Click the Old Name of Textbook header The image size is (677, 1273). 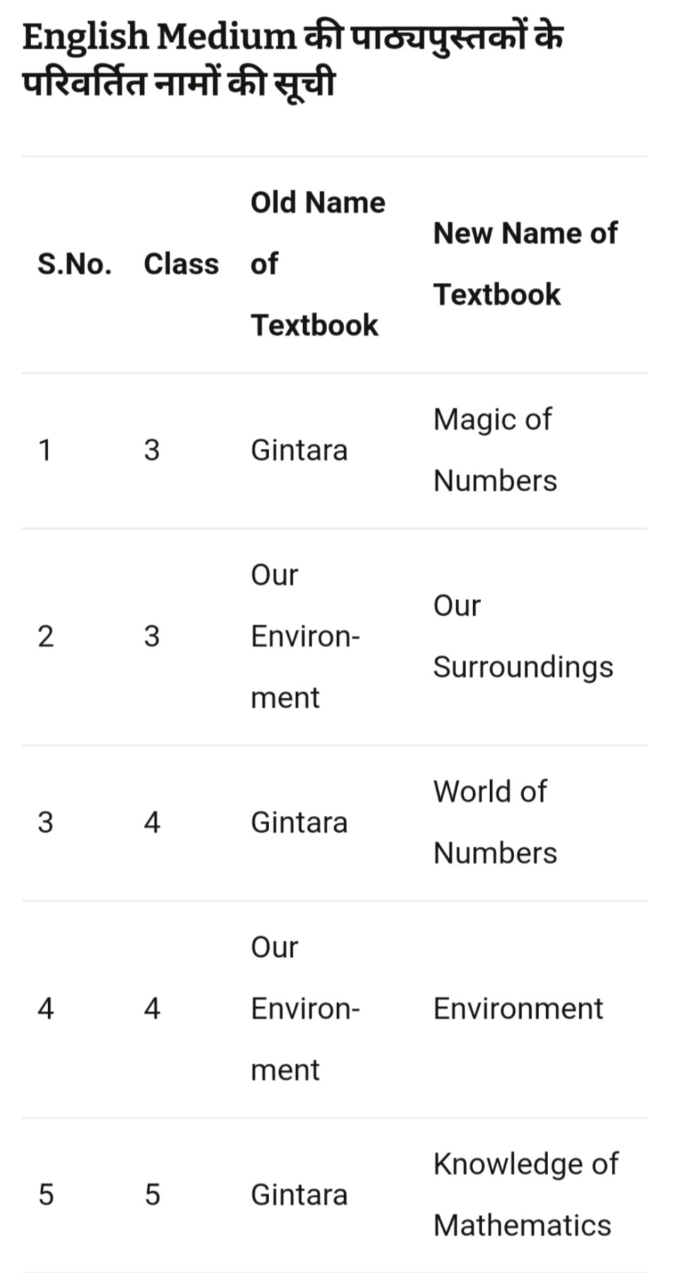318,264
